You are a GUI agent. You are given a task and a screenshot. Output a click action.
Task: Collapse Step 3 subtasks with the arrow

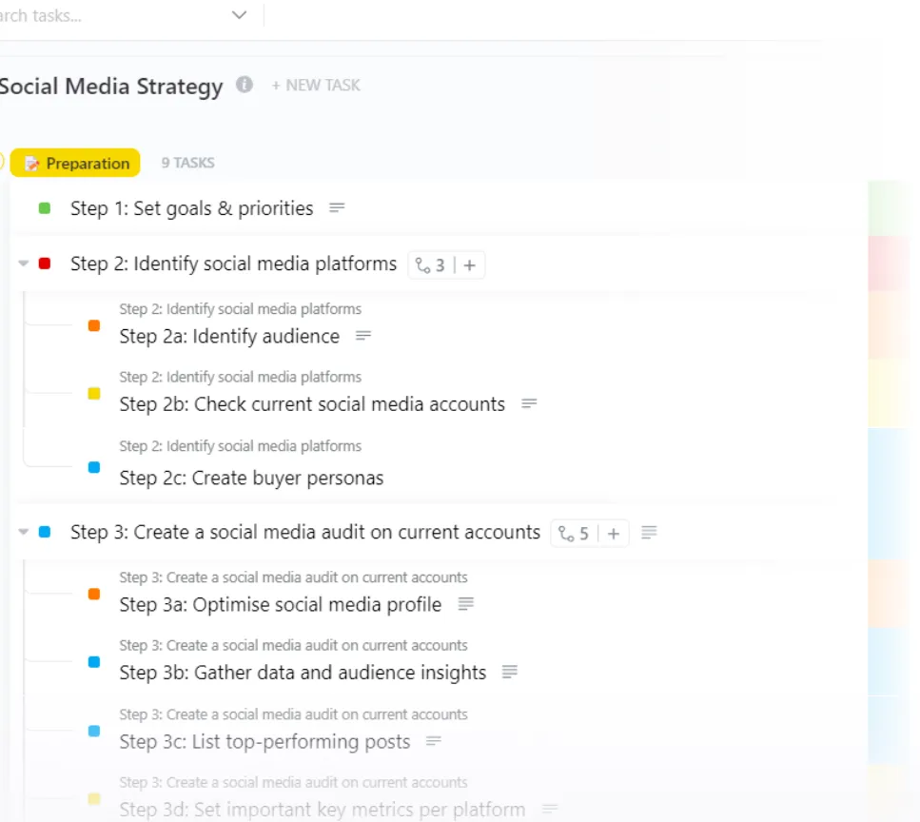coord(24,532)
